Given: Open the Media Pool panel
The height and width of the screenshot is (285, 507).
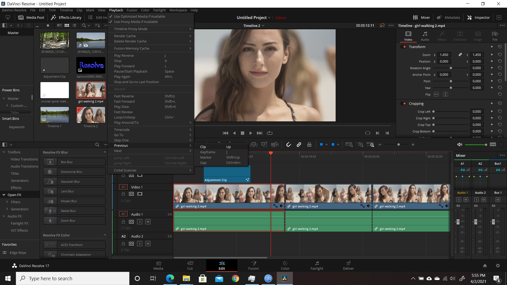Looking at the screenshot, I should click(31, 17).
